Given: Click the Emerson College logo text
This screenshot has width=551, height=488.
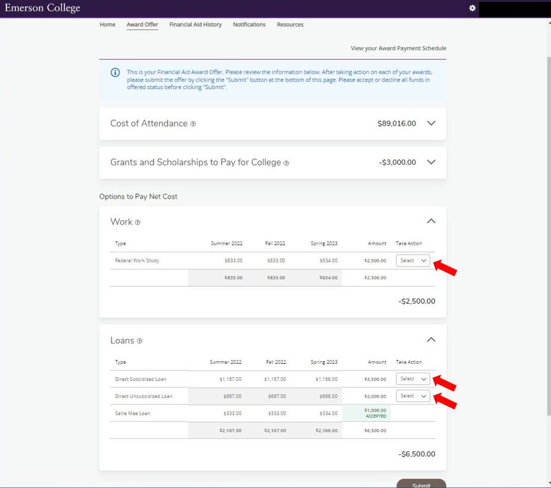Looking at the screenshot, I should pyautogui.click(x=43, y=8).
